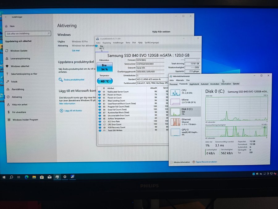Viewport: 278px width, 209px height.
Task: Switch to the Processer tab
Action: [174, 84]
